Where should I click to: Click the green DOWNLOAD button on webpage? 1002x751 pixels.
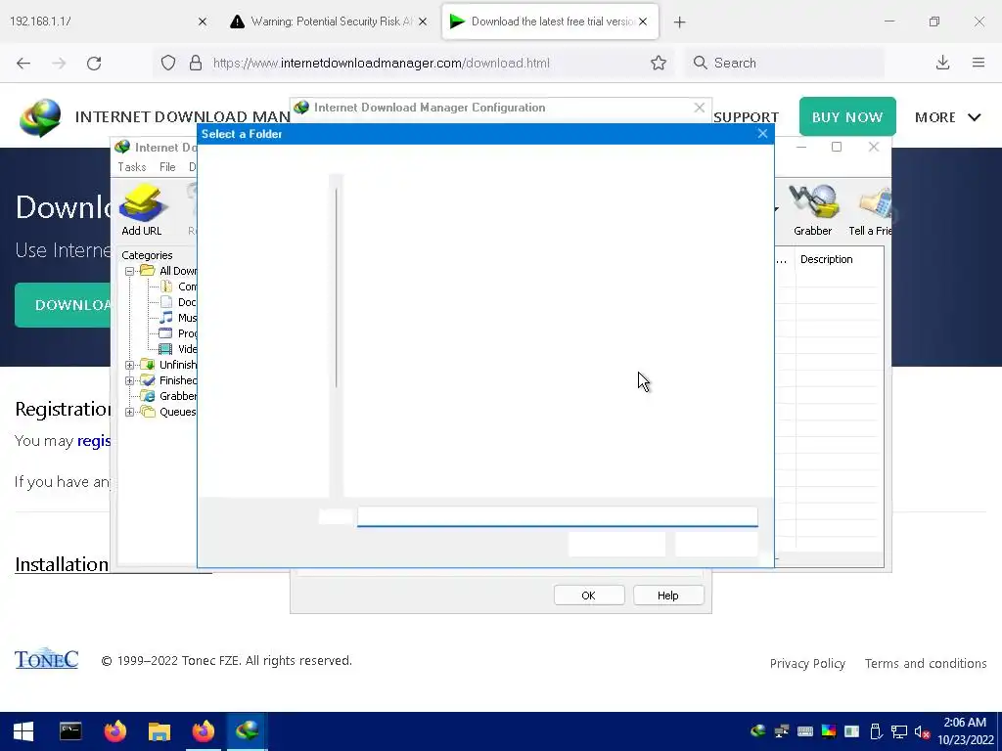[x=63, y=305]
